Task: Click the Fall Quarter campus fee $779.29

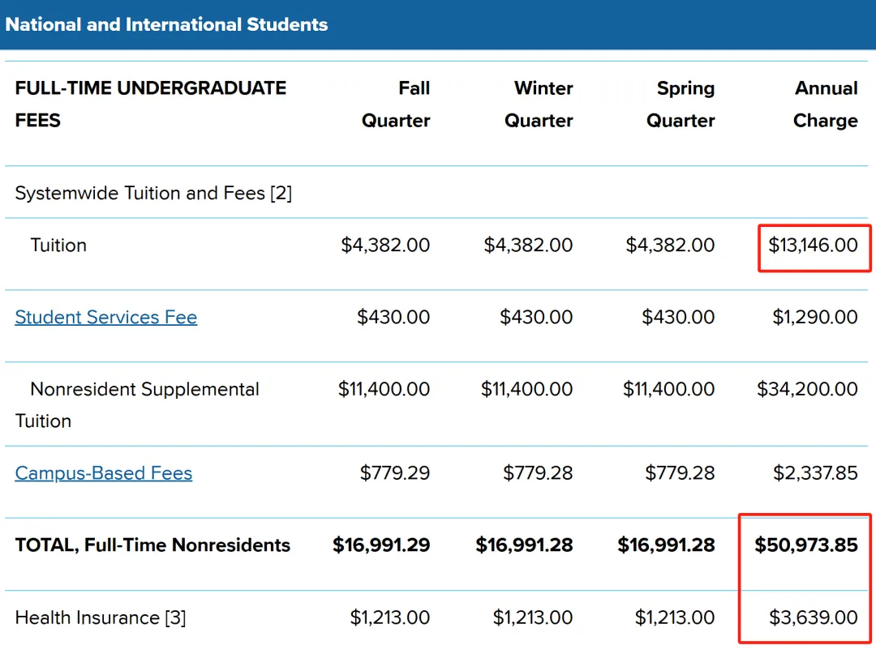Action: (x=395, y=473)
